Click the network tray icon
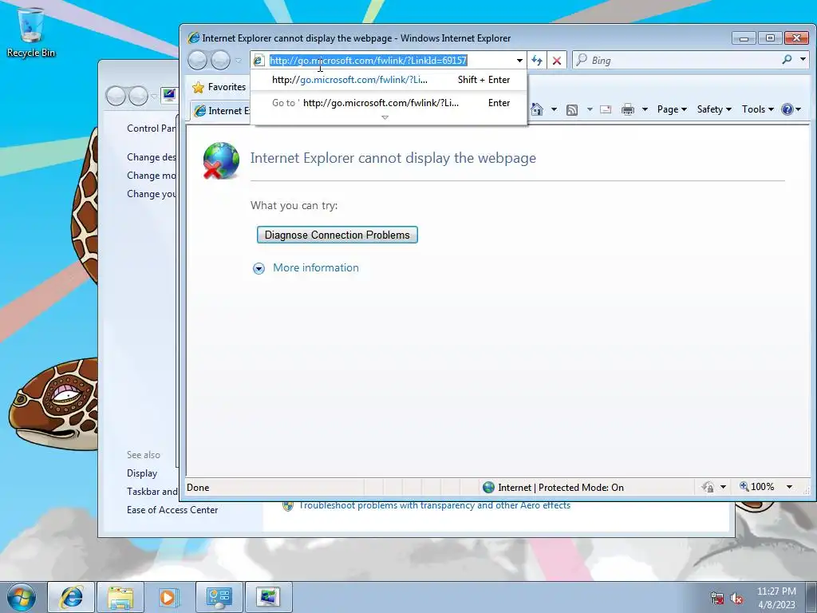817x613 pixels. coord(717,599)
